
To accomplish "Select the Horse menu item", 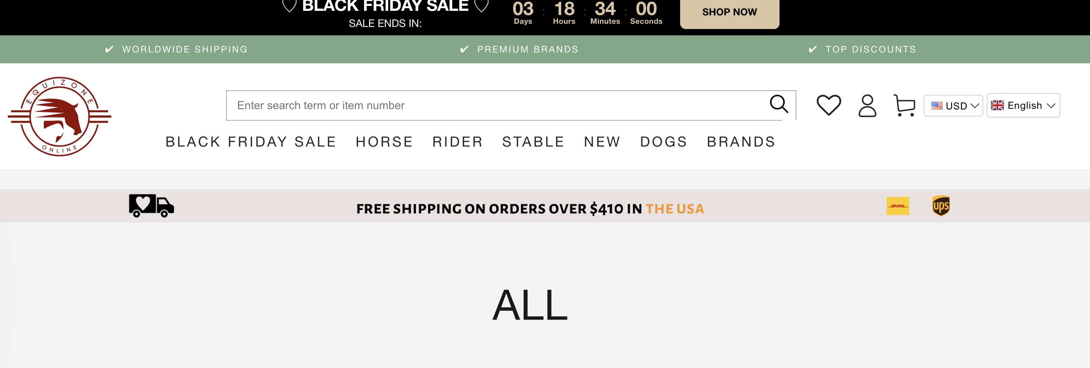I will pos(384,142).
